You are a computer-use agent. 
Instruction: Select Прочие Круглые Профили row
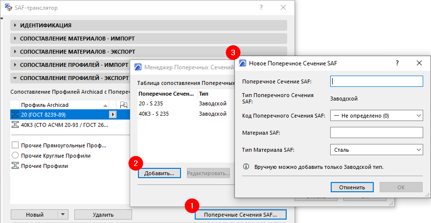point(70,156)
